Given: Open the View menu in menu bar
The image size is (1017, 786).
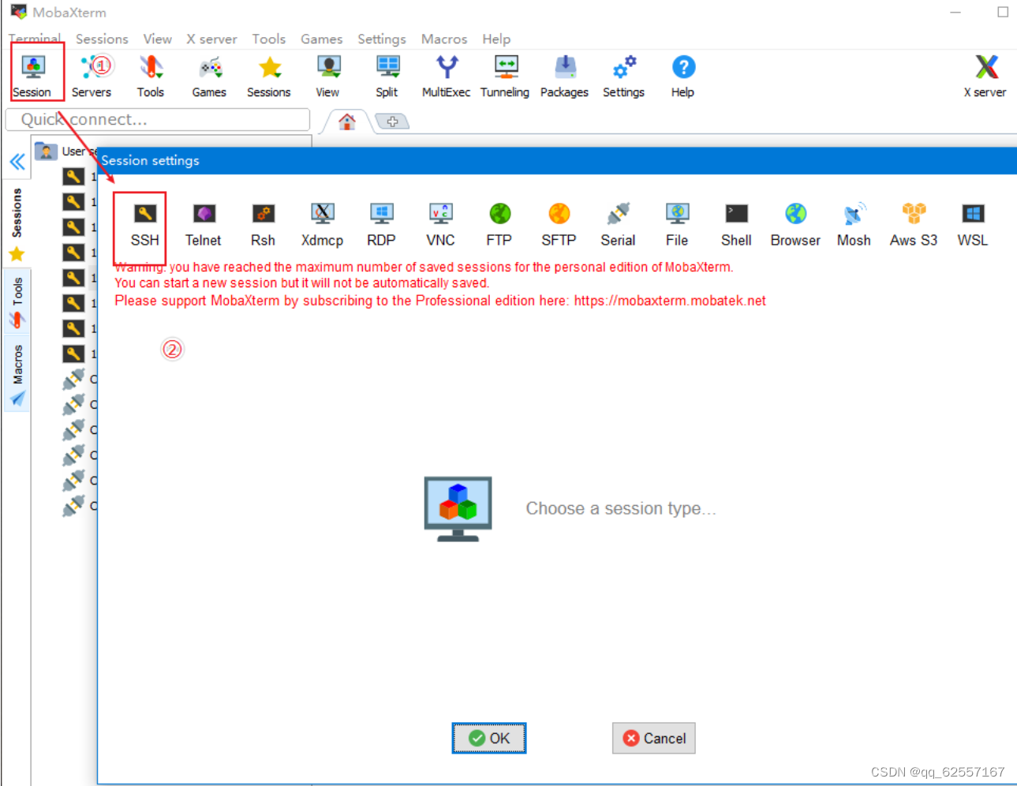Looking at the screenshot, I should coord(158,39).
